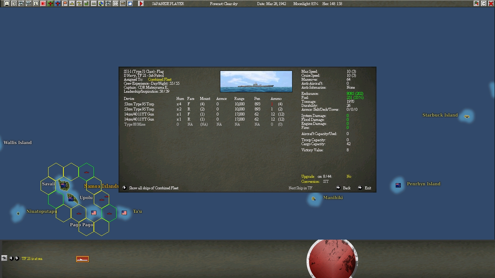
Task: Click Next Ship in TF
Action: [x=300, y=188]
